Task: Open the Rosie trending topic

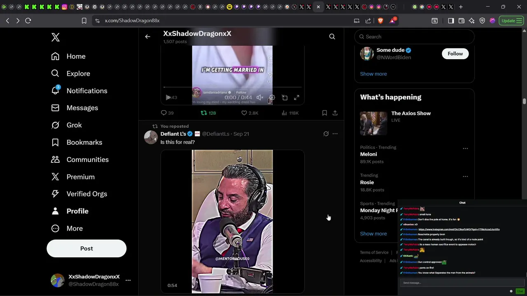Action: click(367, 182)
